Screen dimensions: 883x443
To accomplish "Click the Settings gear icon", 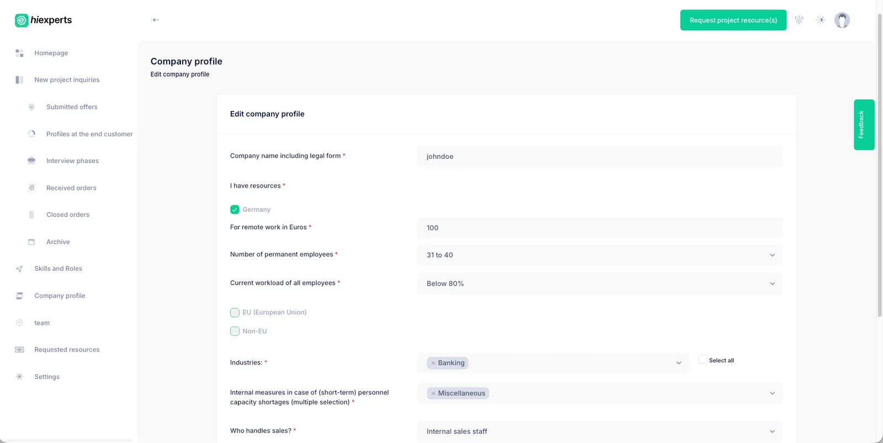I will click(19, 377).
